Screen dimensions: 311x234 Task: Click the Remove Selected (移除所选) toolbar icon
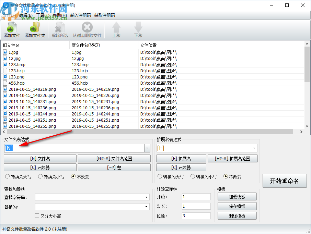click(60, 27)
